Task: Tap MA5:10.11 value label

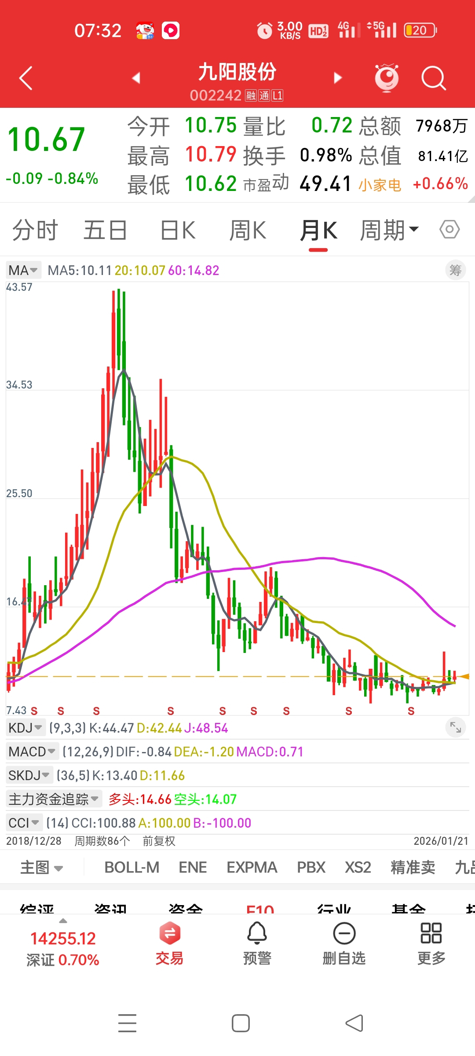Action: 80,270
